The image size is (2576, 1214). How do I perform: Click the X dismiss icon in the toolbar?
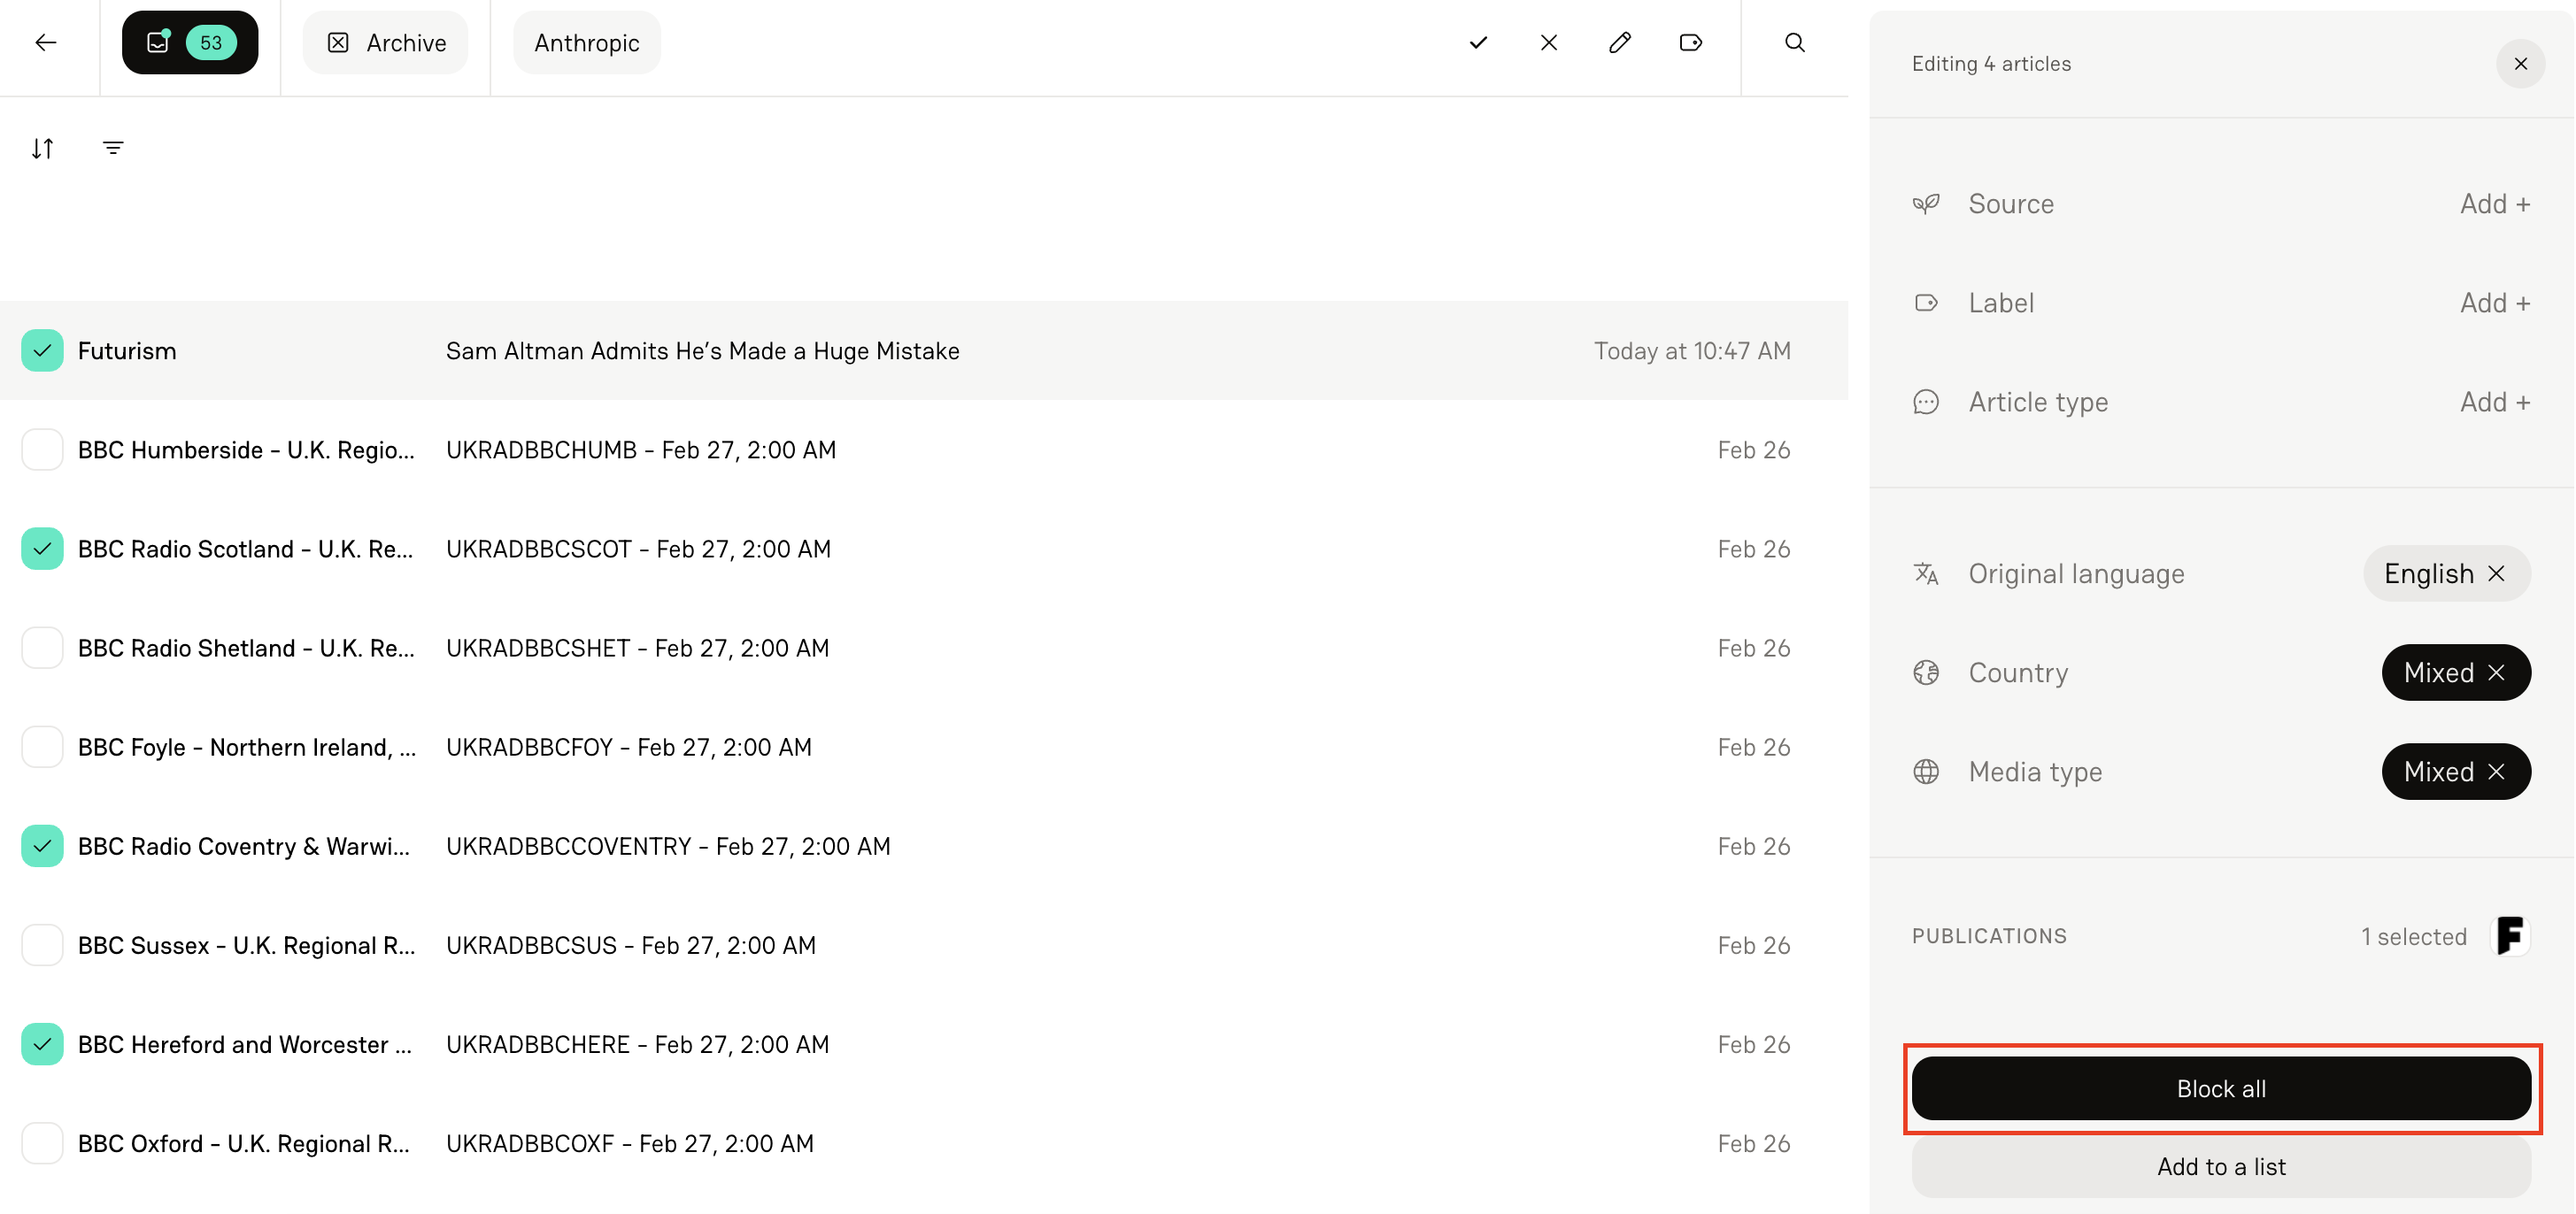pyautogui.click(x=1548, y=43)
